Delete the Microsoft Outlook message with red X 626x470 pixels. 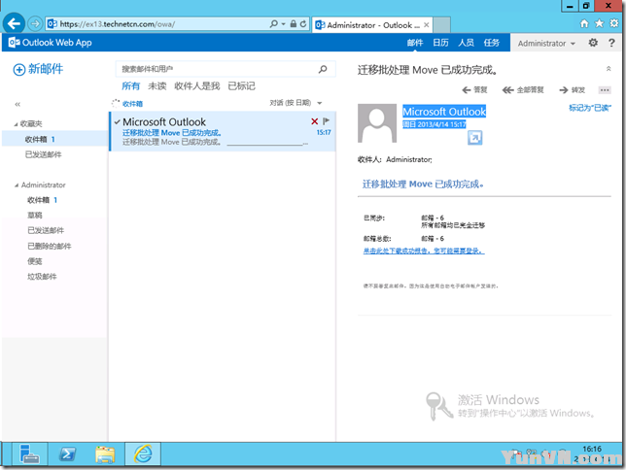click(x=315, y=121)
